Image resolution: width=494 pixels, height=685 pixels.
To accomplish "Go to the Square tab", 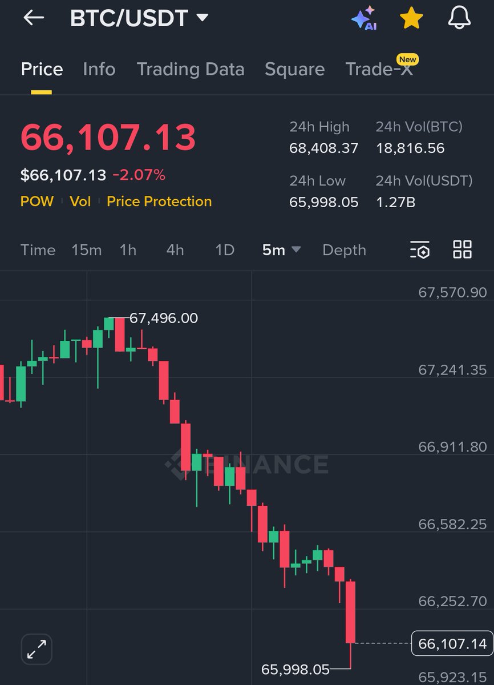I will point(294,70).
